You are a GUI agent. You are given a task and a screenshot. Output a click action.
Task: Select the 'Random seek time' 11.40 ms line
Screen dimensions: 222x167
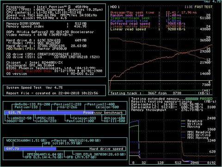coord(146,15)
